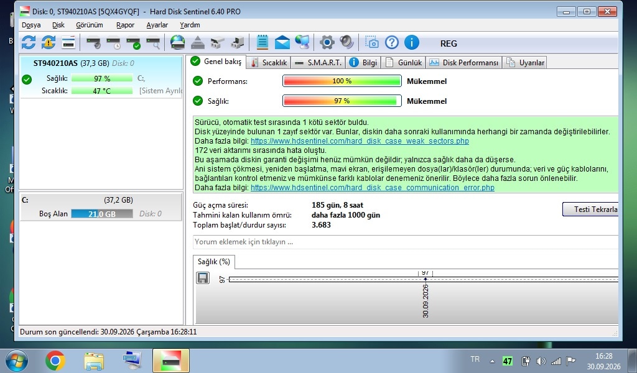Open Windows Explorer from the taskbar

pos(94,361)
